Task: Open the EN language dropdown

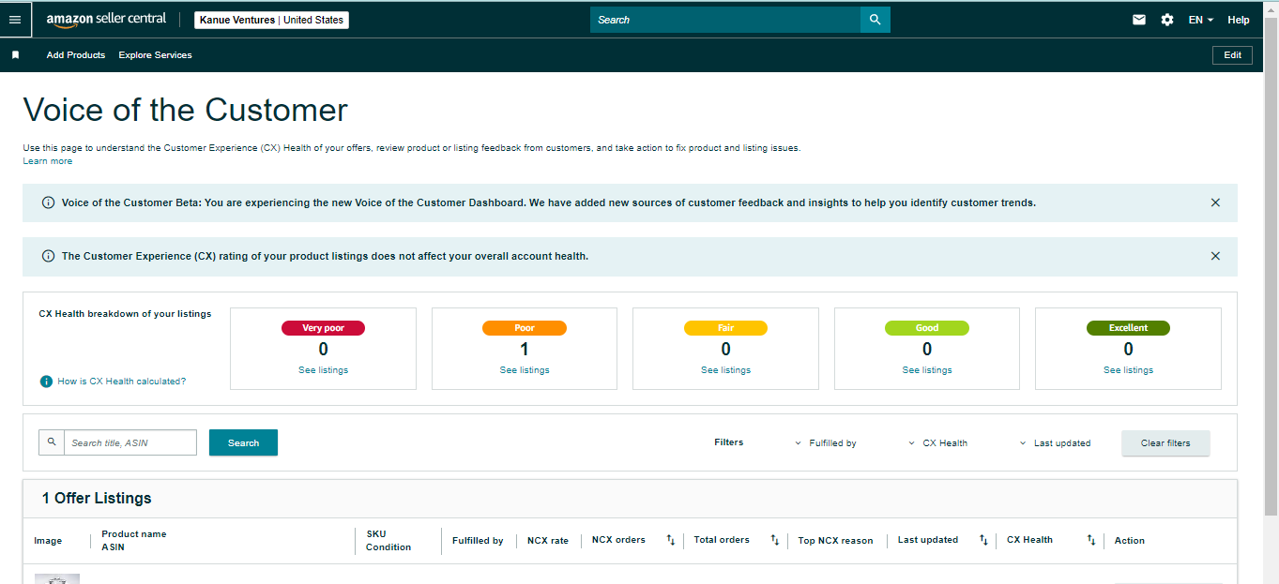Action: point(1201,20)
